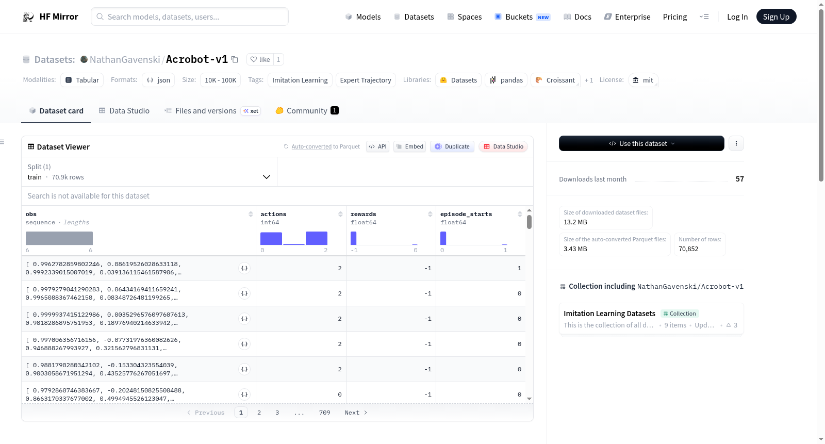Screen dimensions: 825x444
Task: Select the Expert Trajectory tag
Action: tap(366, 80)
